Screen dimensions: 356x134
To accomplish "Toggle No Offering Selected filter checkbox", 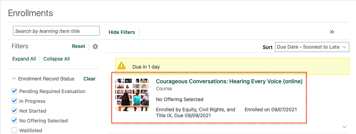I will tap(14, 120).
